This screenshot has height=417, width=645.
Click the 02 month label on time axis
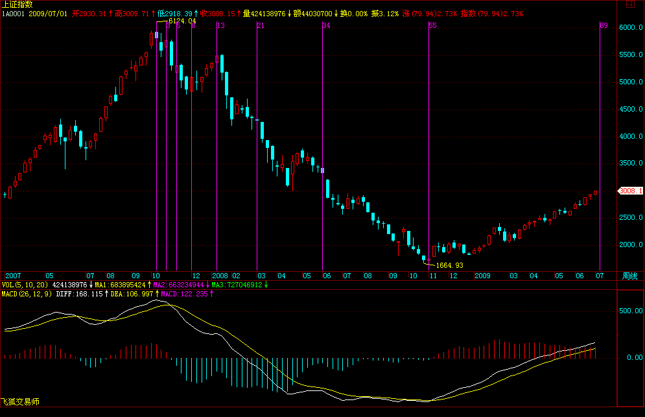(x=236, y=276)
